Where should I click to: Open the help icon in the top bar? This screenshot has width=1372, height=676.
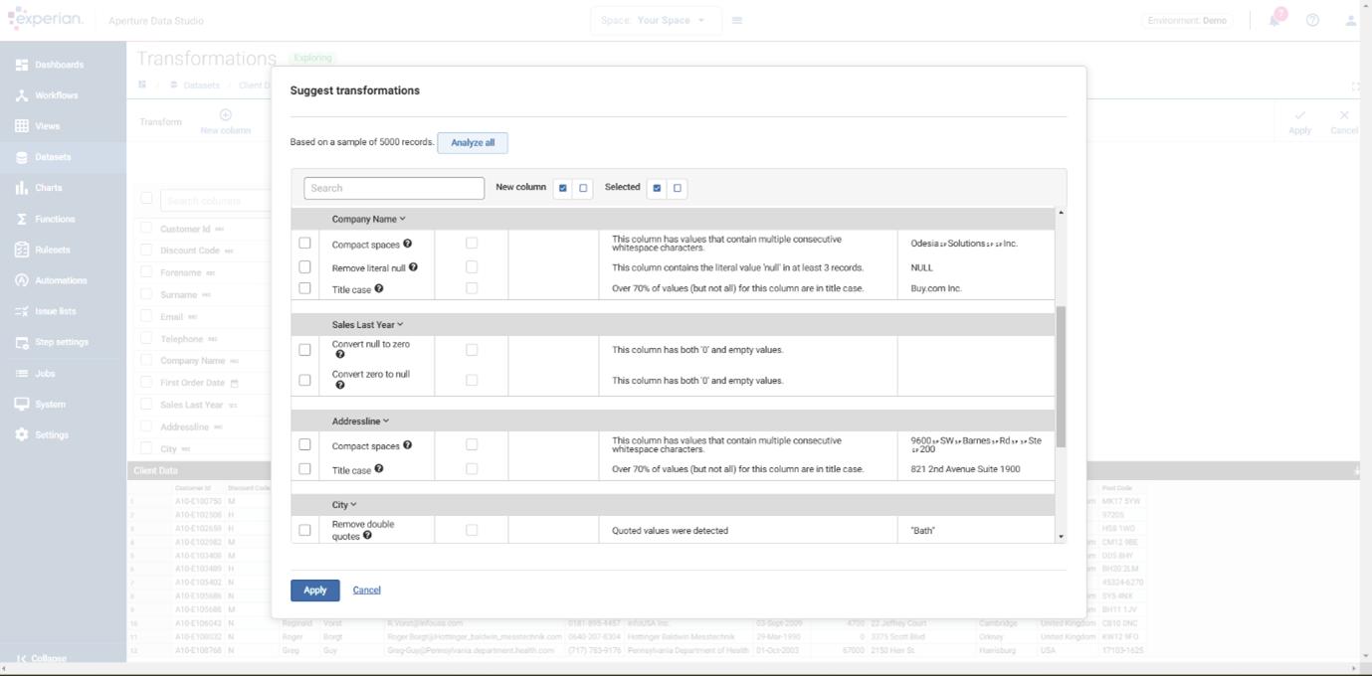[x=1311, y=19]
